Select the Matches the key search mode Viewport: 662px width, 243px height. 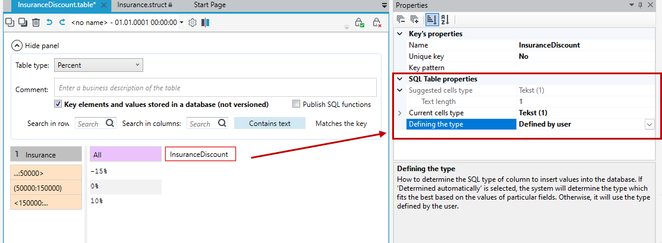341,124
